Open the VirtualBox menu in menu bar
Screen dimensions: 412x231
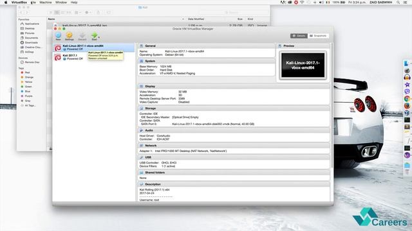tap(19, 3)
